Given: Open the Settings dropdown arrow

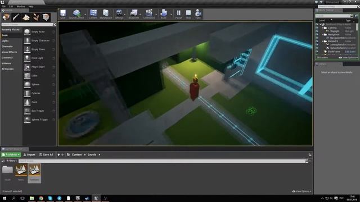Looking at the screenshot, I should click(x=125, y=15).
